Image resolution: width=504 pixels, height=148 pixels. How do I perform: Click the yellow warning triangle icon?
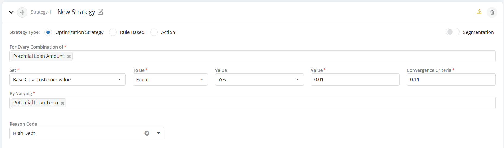479,11
